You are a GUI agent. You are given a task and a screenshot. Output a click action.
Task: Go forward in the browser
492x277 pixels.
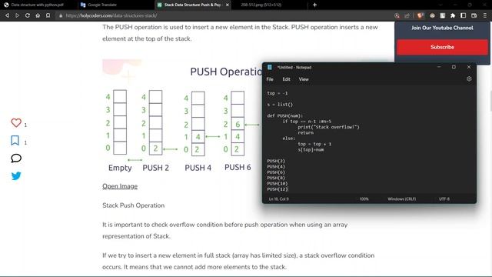[x=17, y=15]
